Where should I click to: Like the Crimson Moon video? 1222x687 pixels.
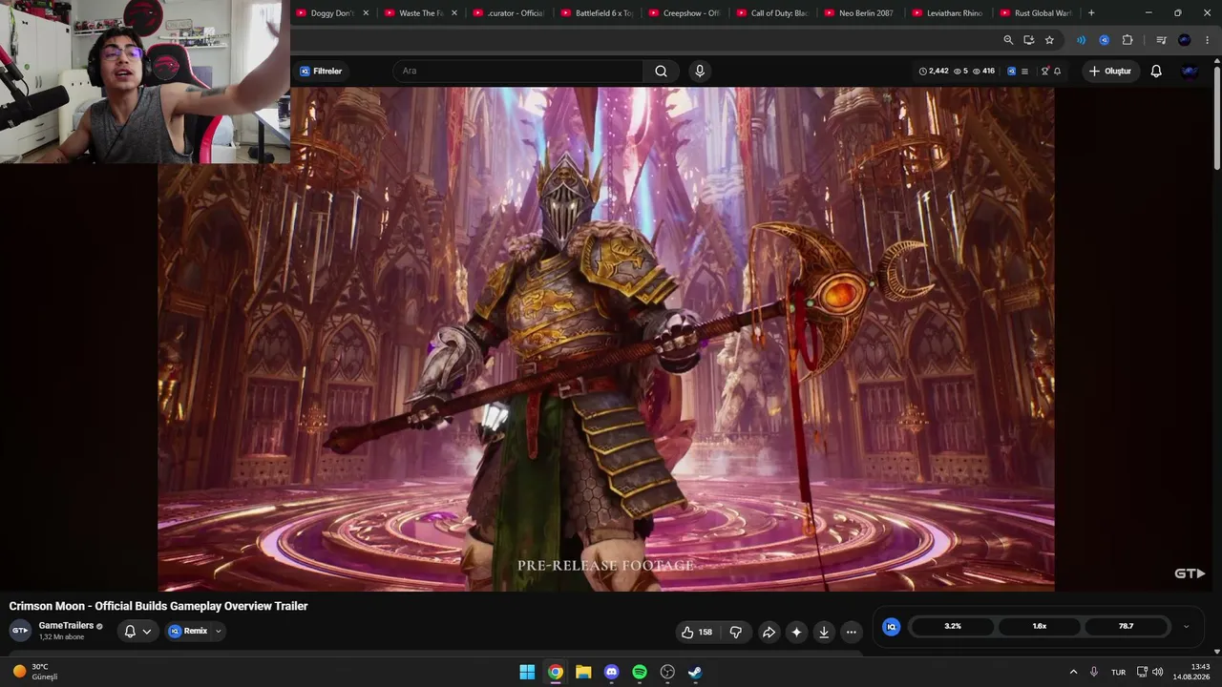pos(697,632)
